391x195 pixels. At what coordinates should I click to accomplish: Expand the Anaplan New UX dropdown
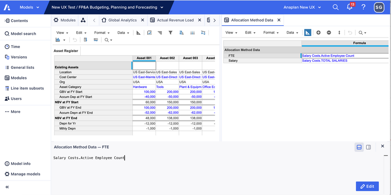point(302,7)
